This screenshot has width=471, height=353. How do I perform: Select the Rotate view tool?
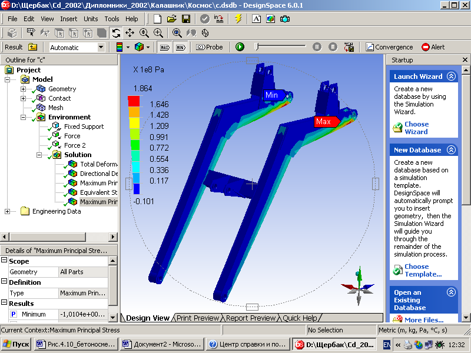(x=116, y=33)
